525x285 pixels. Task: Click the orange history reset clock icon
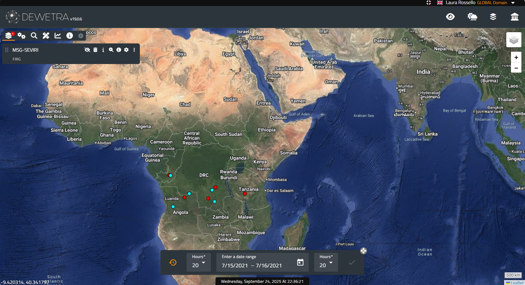pos(173,262)
